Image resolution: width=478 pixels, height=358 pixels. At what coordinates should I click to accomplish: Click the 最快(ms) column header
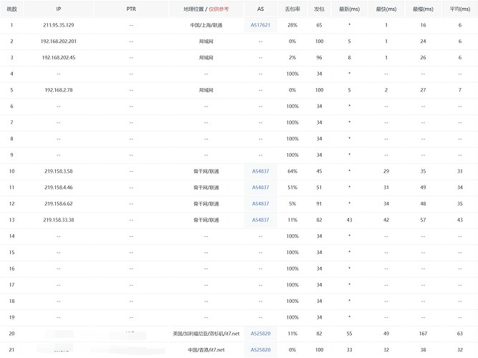click(386, 9)
